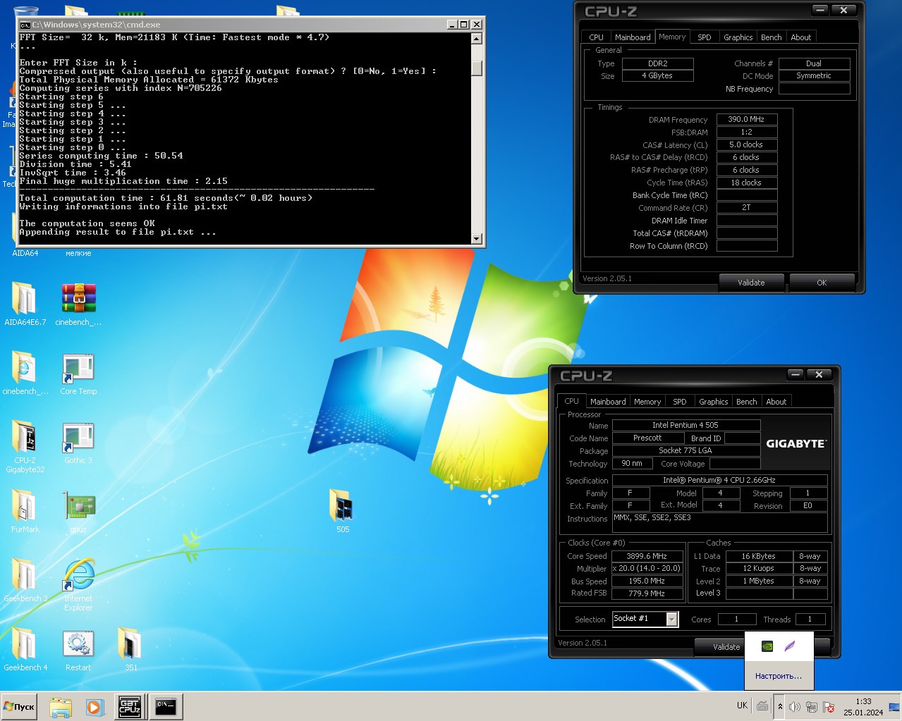Click the cmd window scrollbar down arrow
The width and height of the screenshot is (902, 721).
pyautogui.click(x=477, y=239)
